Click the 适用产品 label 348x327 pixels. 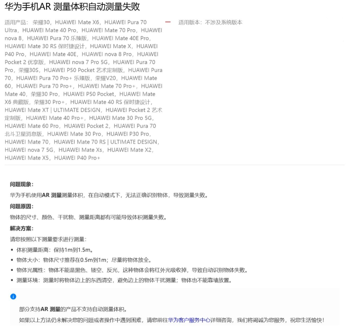point(16,22)
